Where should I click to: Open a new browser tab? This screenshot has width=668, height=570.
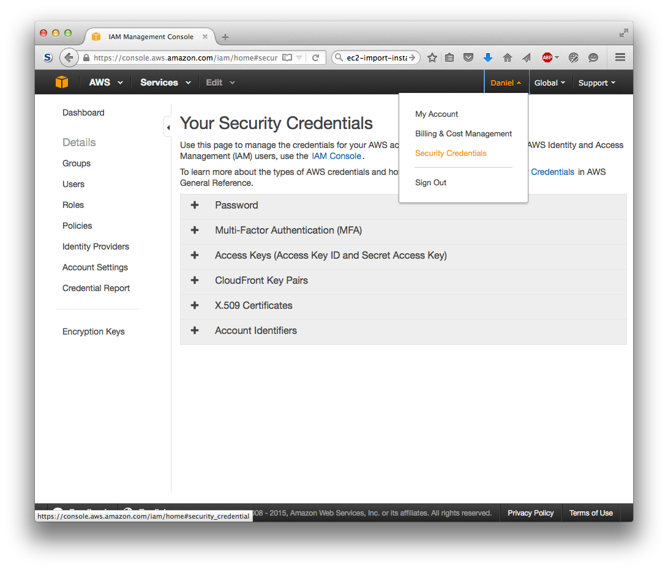225,37
